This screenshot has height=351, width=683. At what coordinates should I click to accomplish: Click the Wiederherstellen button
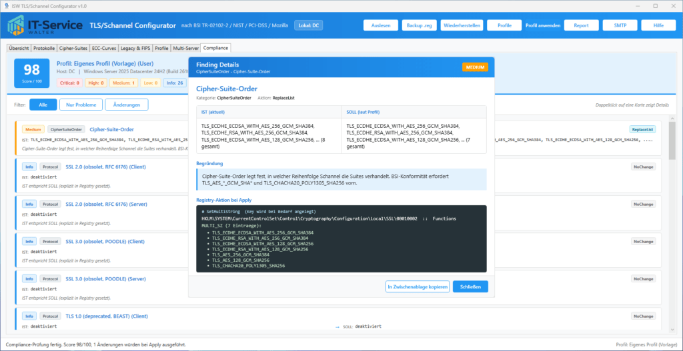[x=462, y=25]
